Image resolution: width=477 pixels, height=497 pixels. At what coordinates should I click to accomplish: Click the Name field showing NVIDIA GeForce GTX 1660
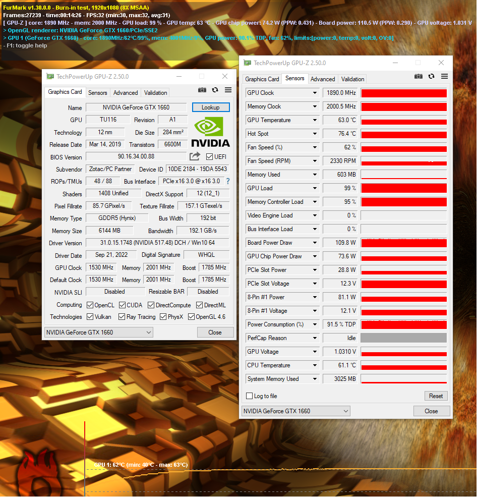coord(136,107)
